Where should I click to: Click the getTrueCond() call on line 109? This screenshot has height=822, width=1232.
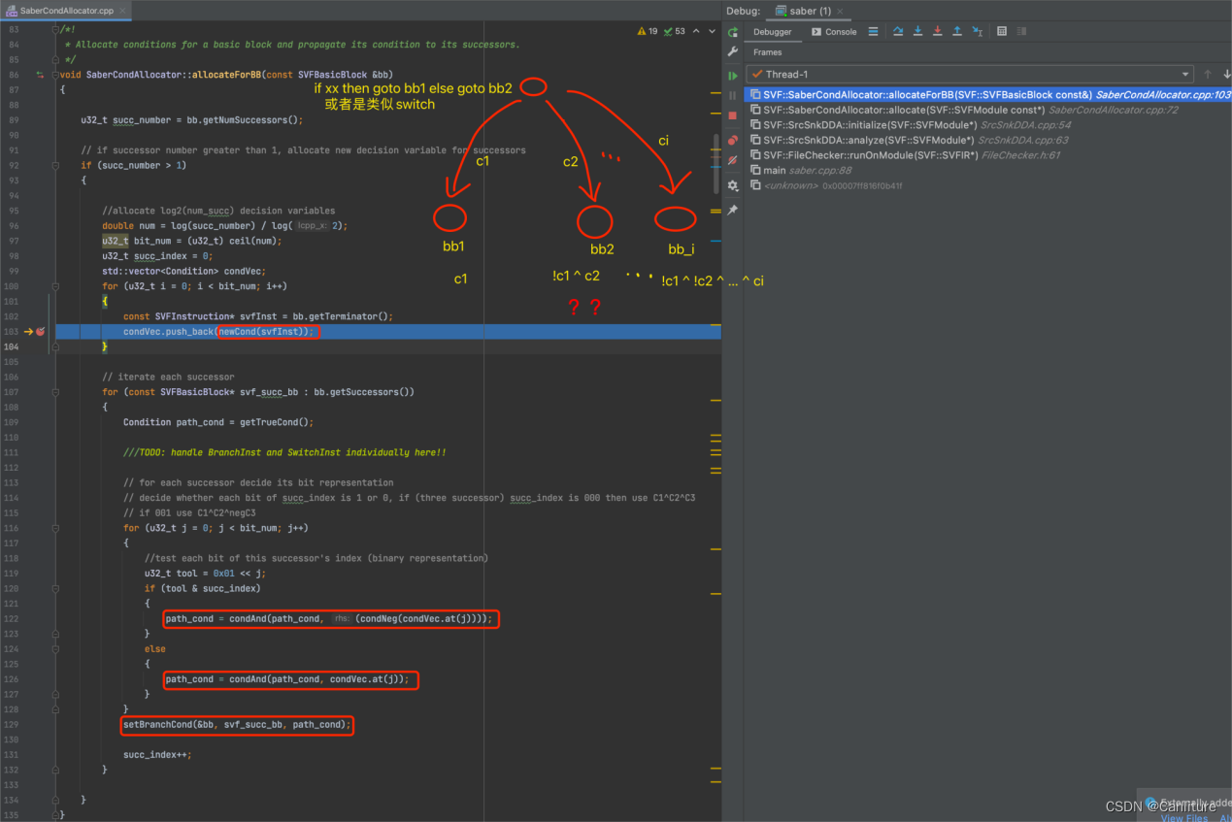pyautogui.click(x=276, y=422)
